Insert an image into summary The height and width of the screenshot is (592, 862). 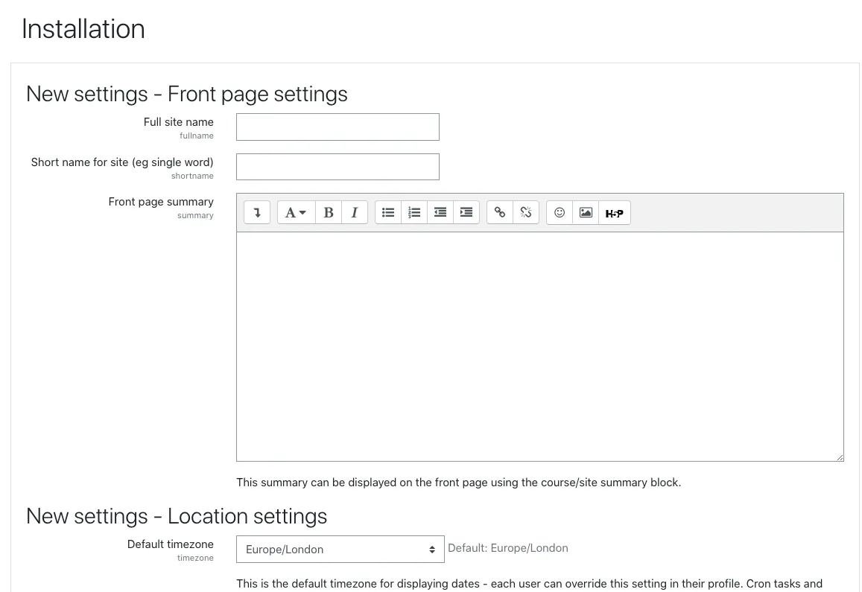(x=586, y=213)
